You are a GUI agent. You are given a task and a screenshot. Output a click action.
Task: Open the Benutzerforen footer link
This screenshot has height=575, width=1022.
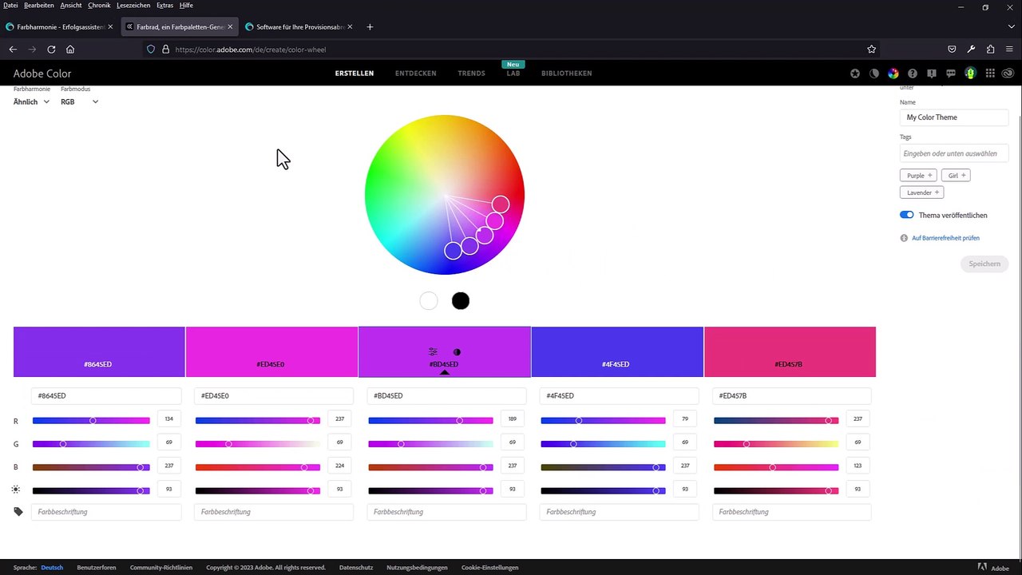pyautogui.click(x=97, y=567)
